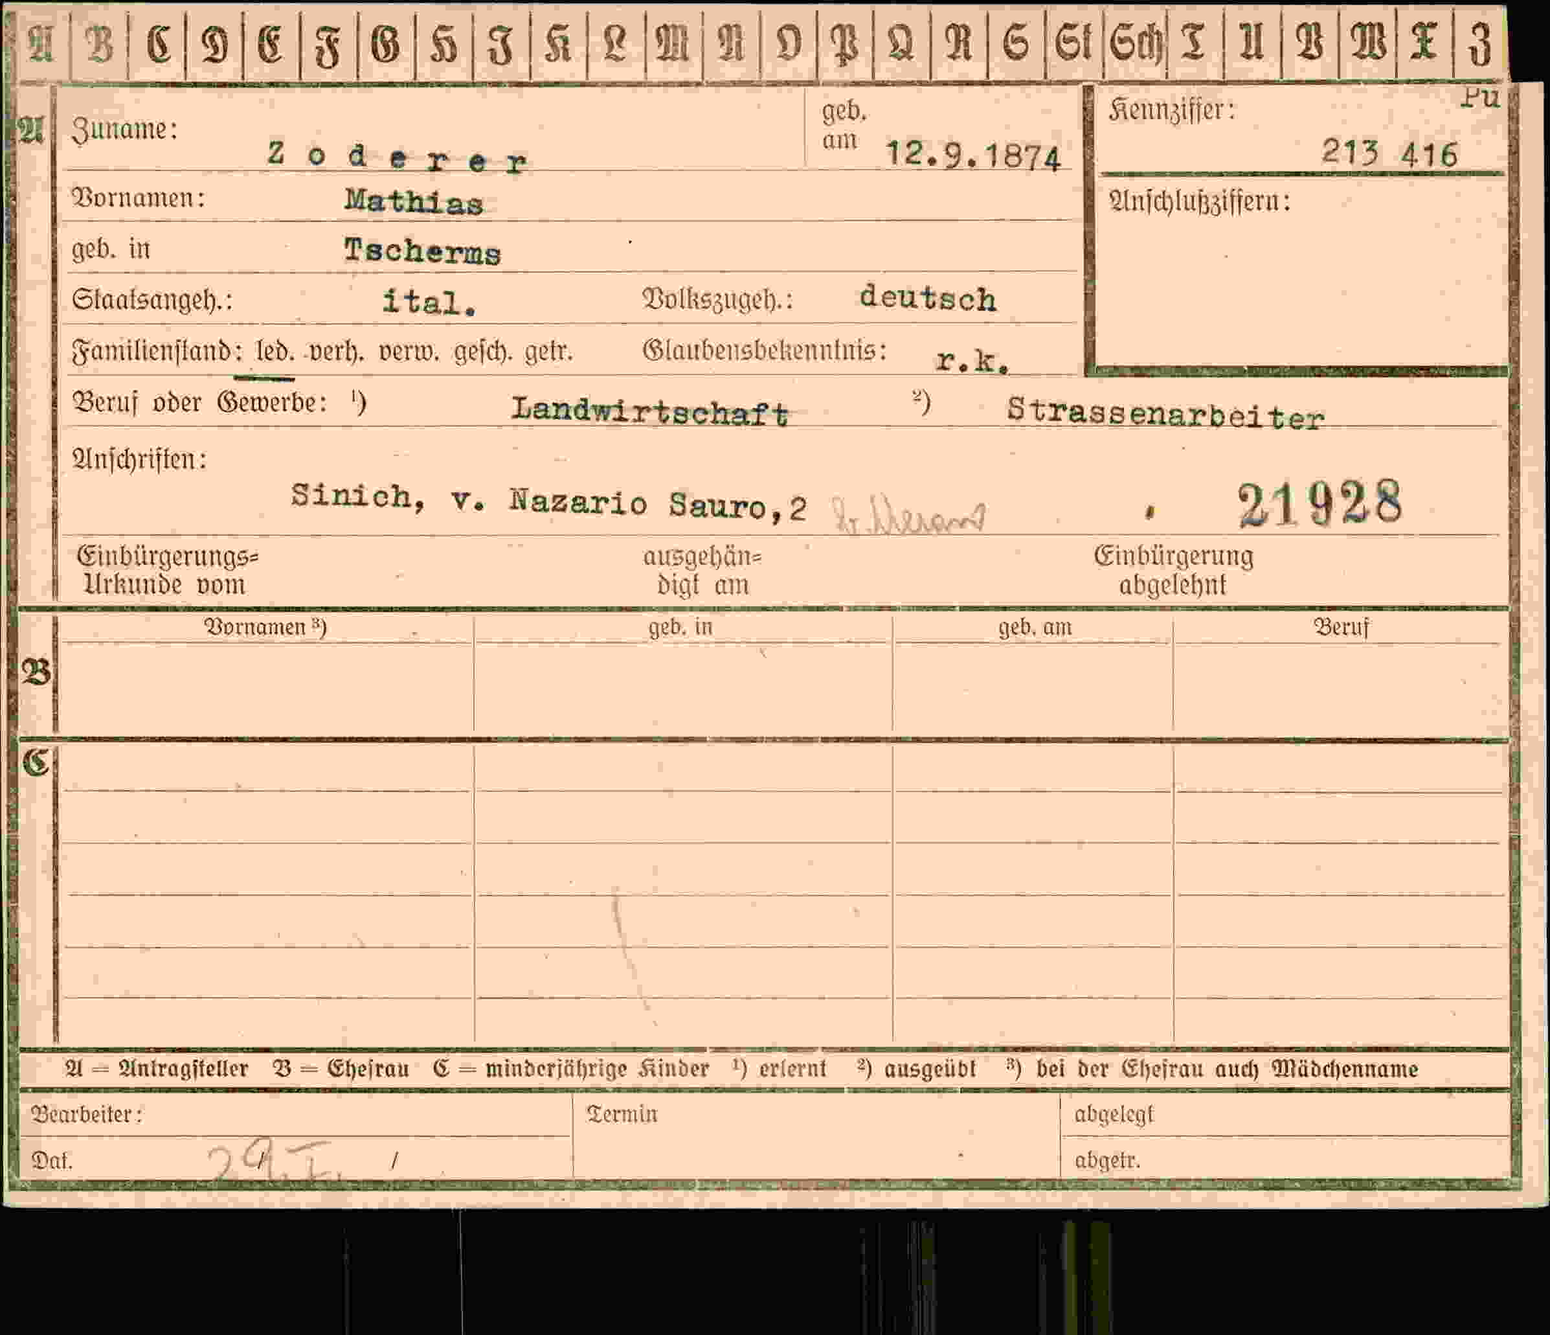Viewport: 1550px width, 1335px height.
Task: Click the marital status option gesch.
Action: click(483, 352)
